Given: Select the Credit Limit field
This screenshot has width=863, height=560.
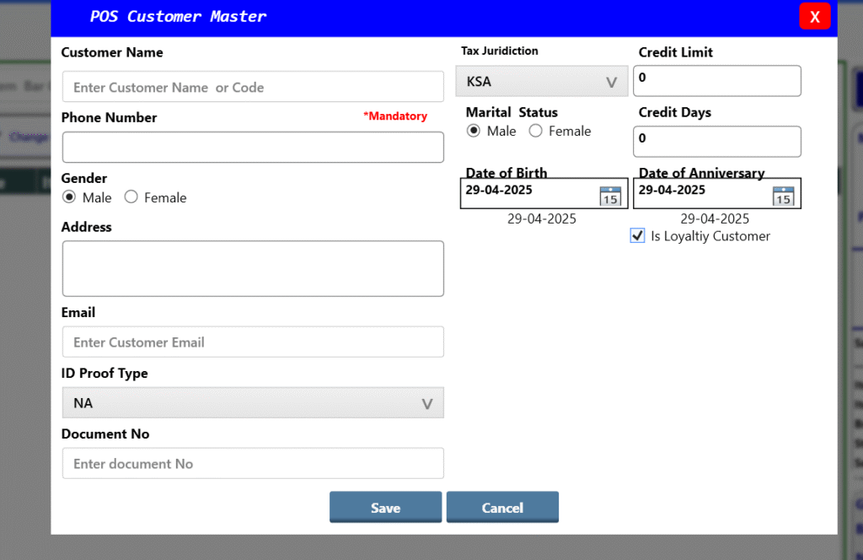Looking at the screenshot, I should point(716,81).
